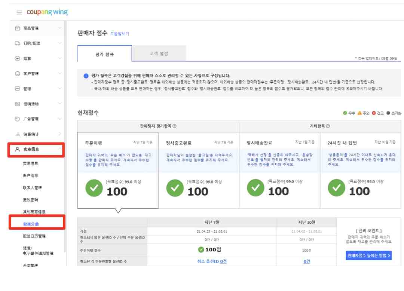Click the 销售统计 bar chart icon
404x291 pixels.
pyautogui.click(x=17, y=134)
